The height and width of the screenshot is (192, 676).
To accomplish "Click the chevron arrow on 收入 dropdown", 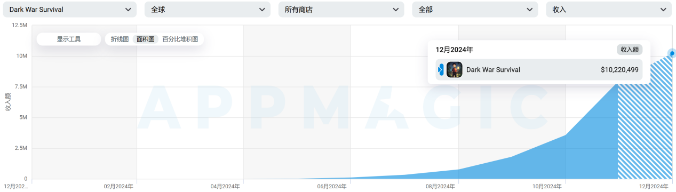I will pyautogui.click(x=663, y=10).
